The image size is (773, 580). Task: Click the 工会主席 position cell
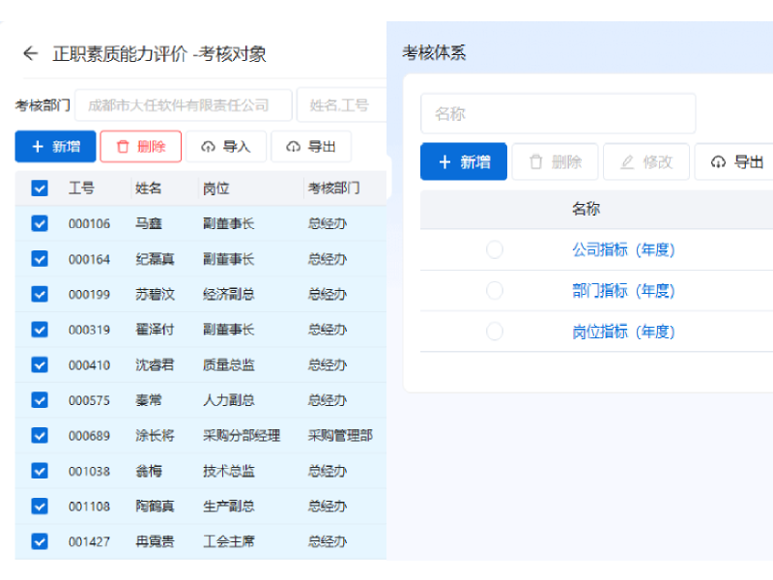229,541
